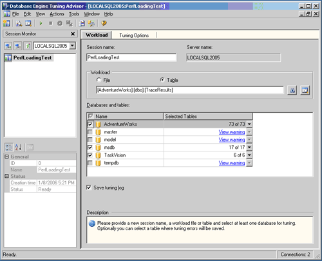
Task: Click View warning link for master
Action: pyautogui.click(x=232, y=132)
